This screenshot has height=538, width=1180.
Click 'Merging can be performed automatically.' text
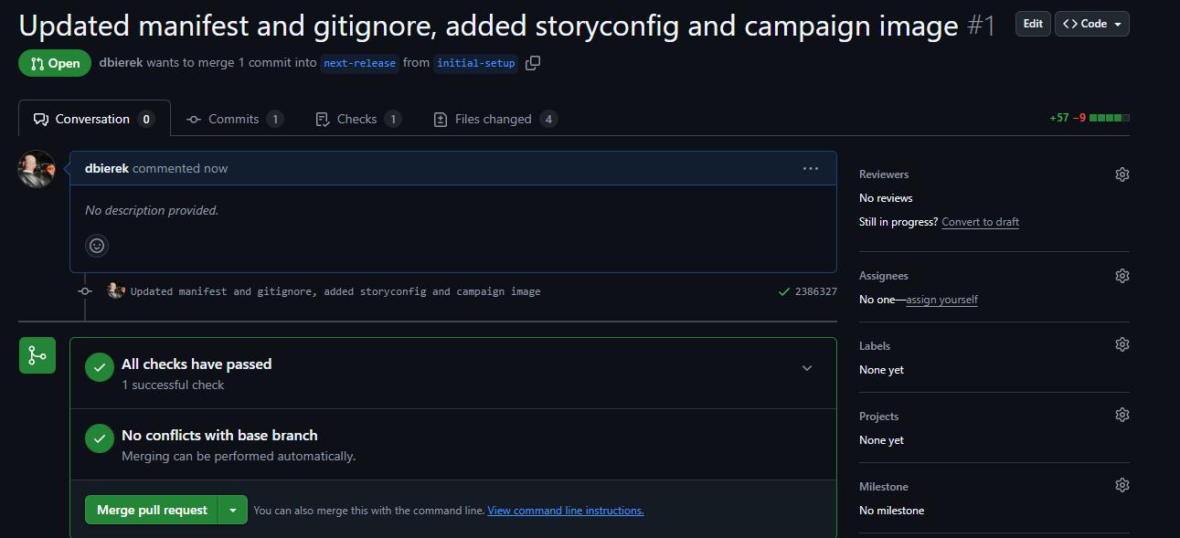click(x=239, y=456)
